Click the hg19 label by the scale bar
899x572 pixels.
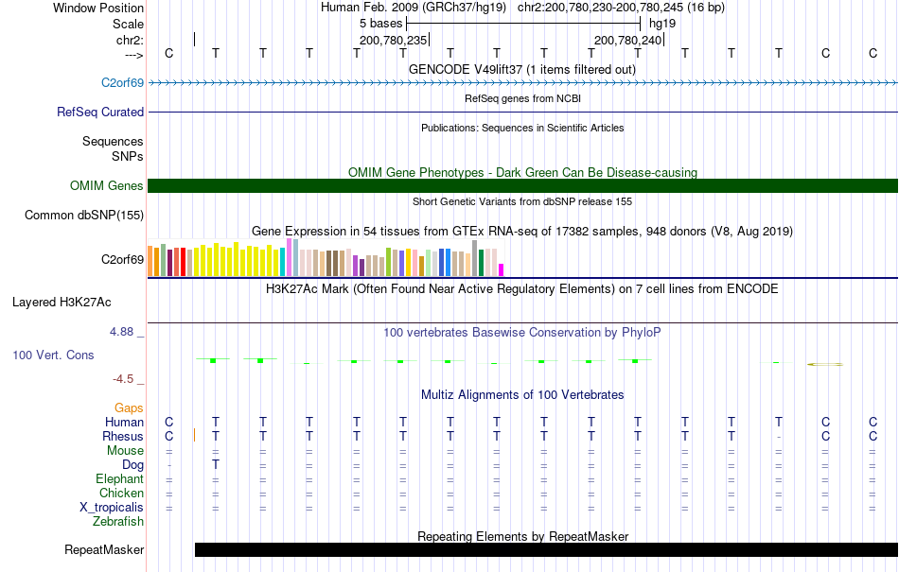click(662, 24)
